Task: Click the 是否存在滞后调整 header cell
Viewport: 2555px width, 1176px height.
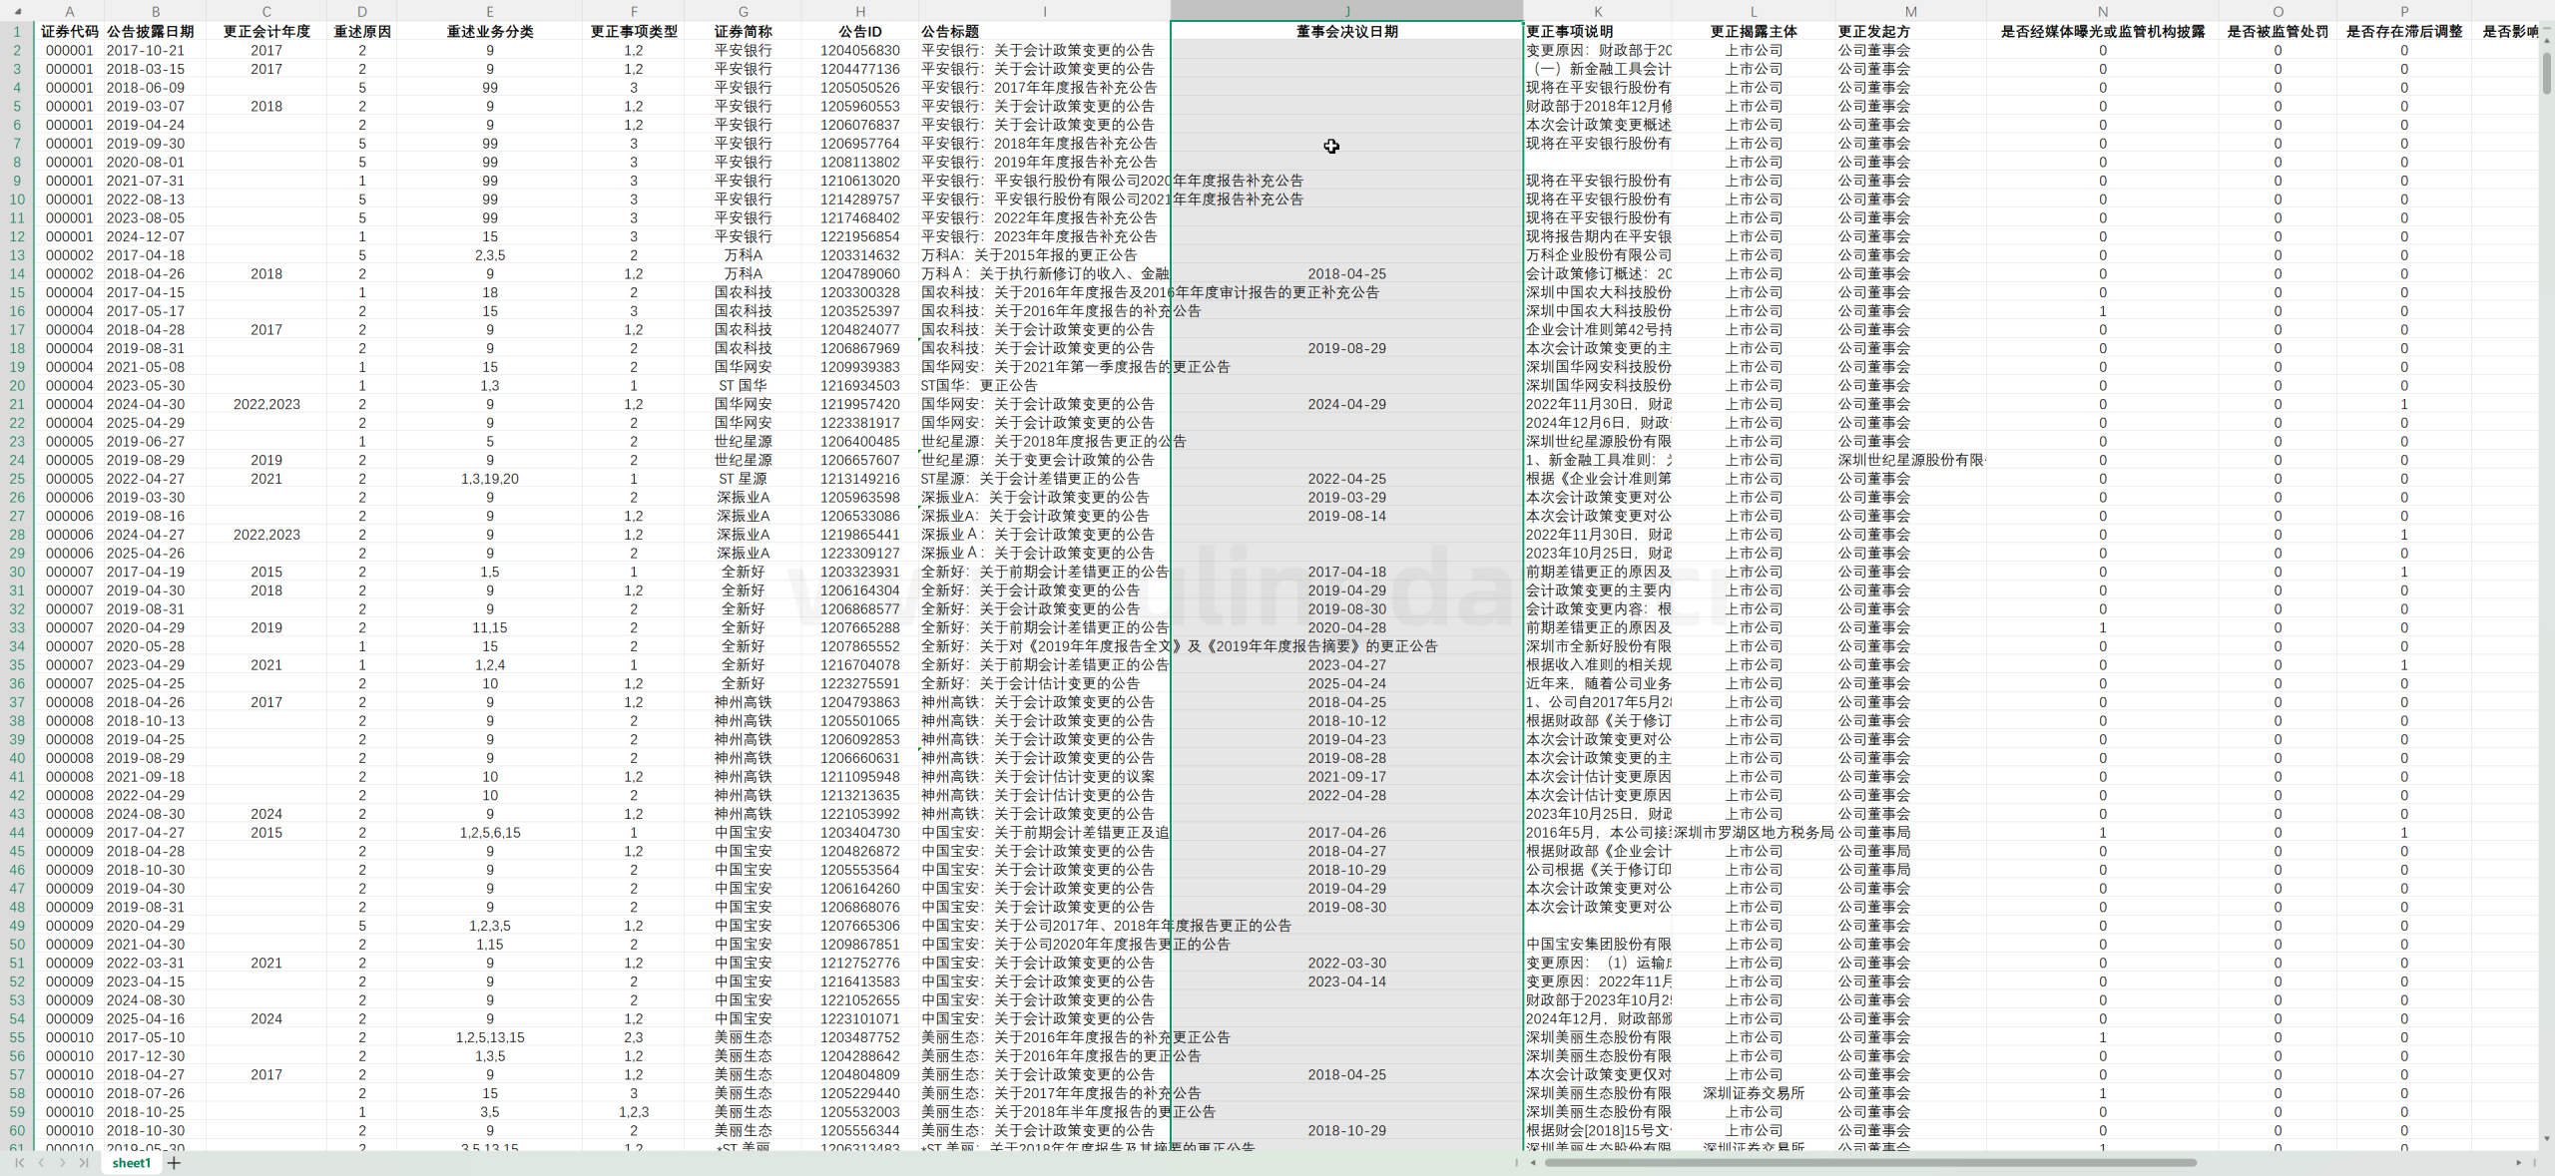Action: pos(2404,31)
